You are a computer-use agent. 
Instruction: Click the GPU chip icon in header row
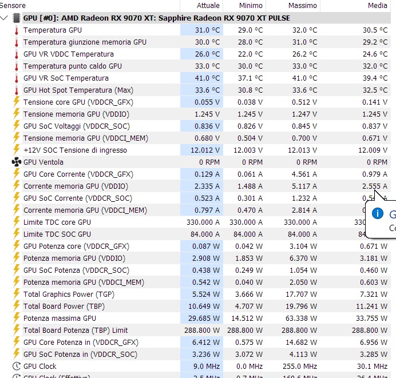17,18
